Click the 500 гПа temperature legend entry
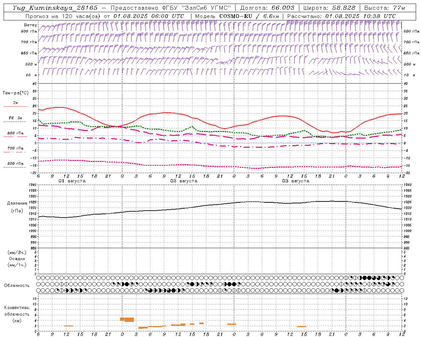The image size is (421, 337). pos(15,164)
